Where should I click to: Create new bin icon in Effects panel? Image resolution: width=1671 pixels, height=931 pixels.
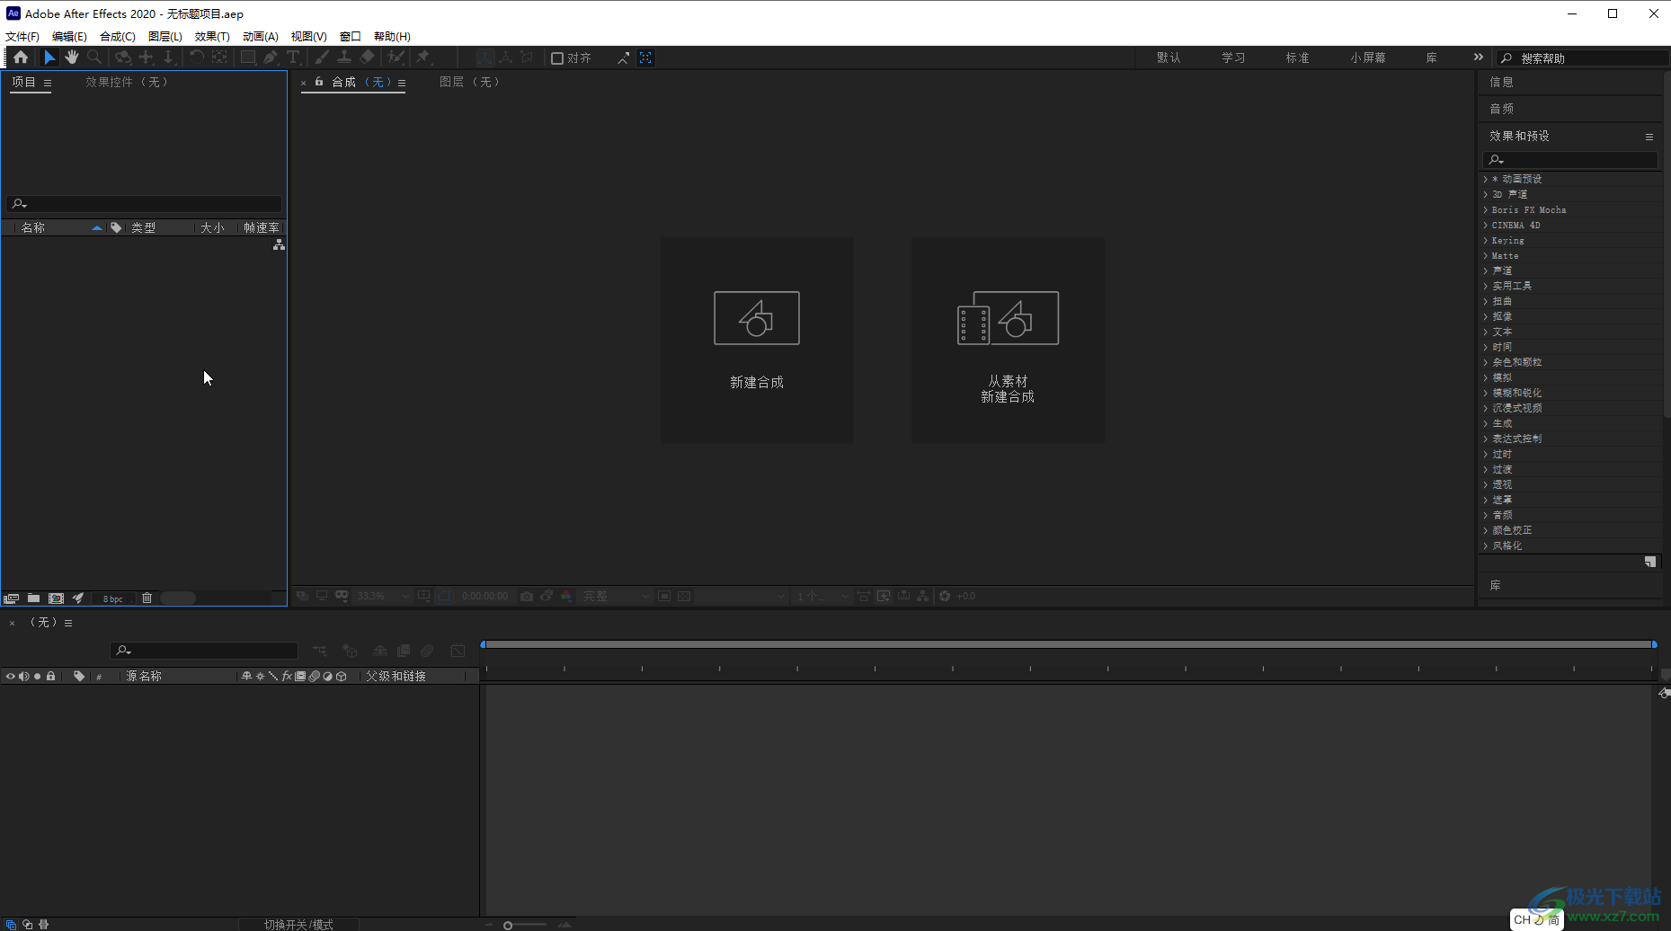1650,562
